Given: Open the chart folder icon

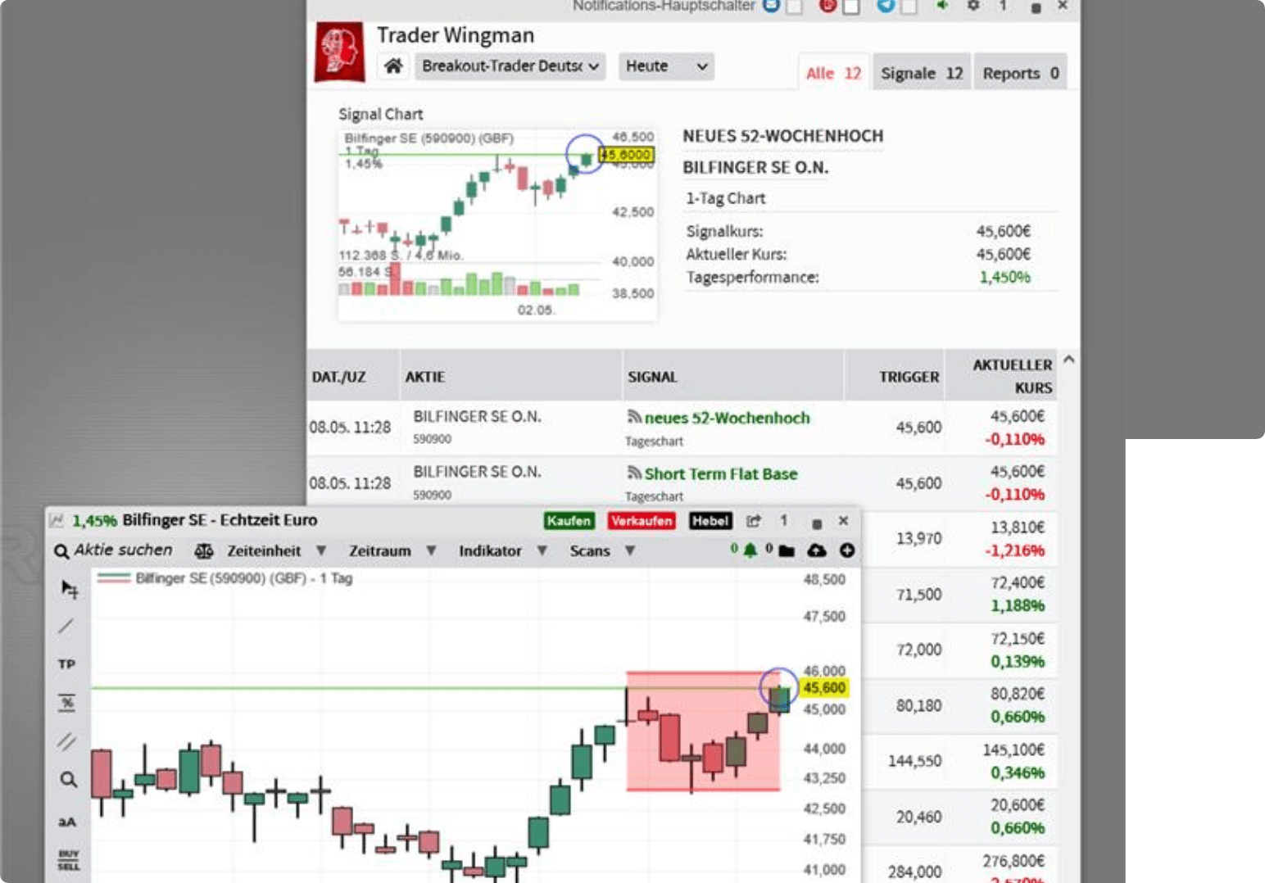Looking at the screenshot, I should (787, 550).
